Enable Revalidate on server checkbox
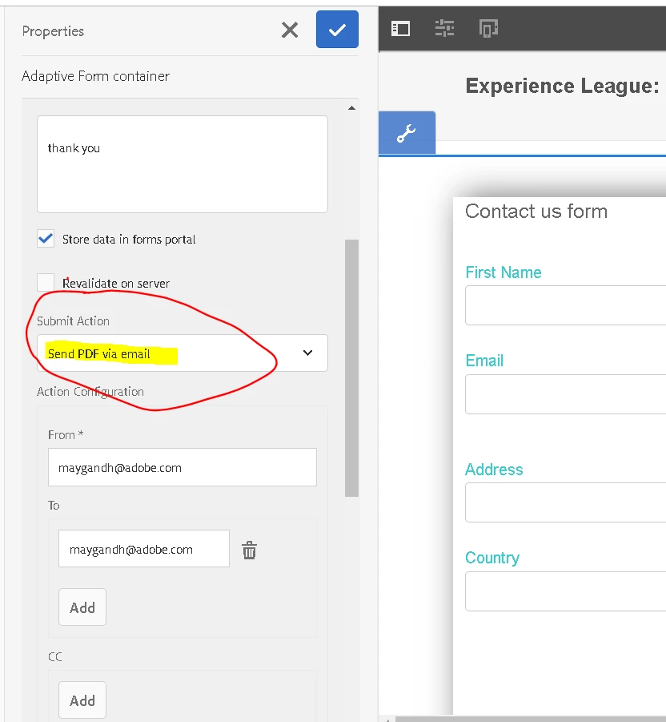Image resolution: width=666 pixels, height=722 pixels. tap(46, 282)
